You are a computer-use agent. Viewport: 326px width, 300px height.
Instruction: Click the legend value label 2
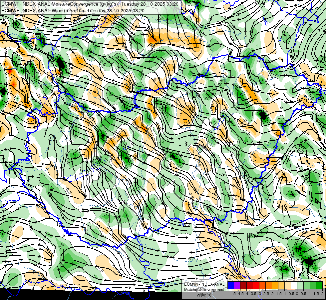[x=322, y=294]
